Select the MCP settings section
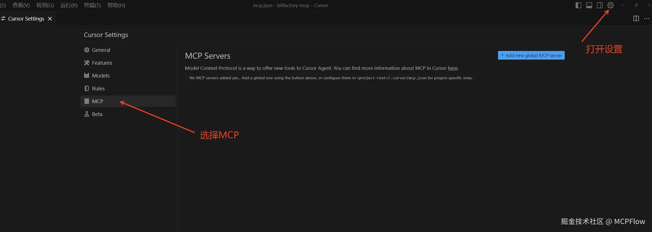652x232 pixels. (128, 101)
